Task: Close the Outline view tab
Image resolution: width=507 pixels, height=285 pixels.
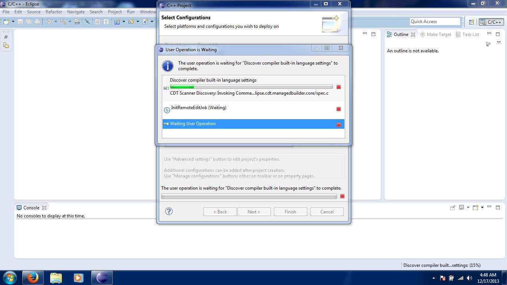Action: click(x=413, y=35)
